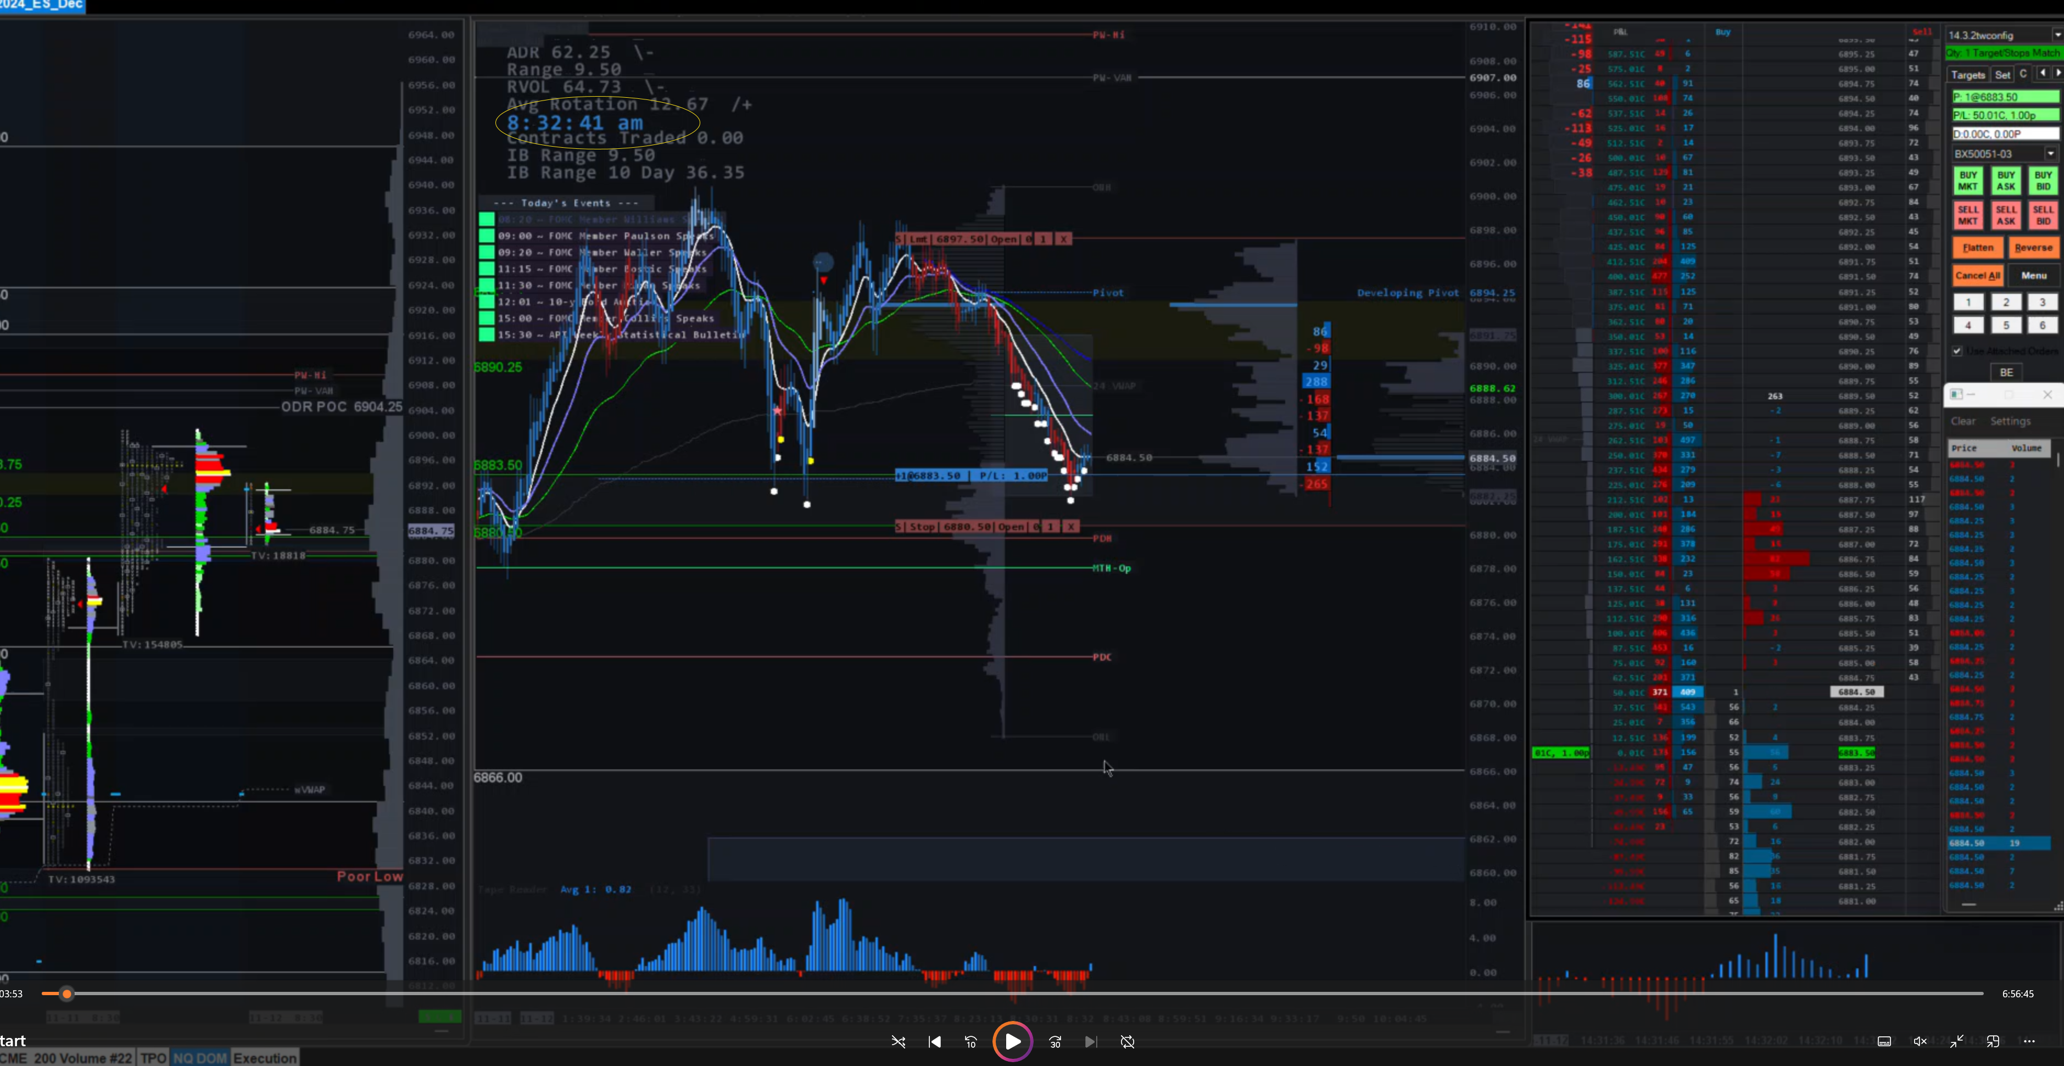Skip back 10 seconds
Viewport: 2064px width, 1066px height.
pyautogui.click(x=971, y=1041)
